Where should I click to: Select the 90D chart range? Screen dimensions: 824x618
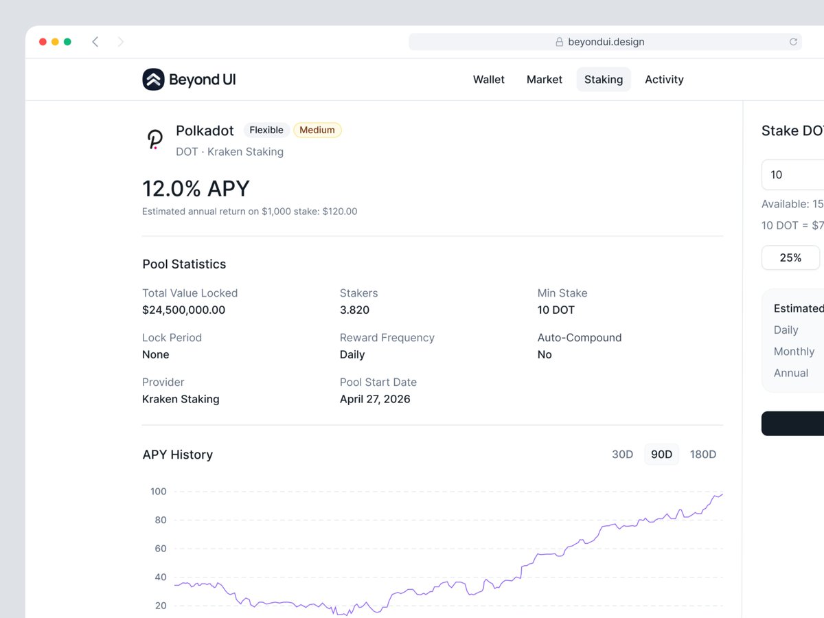[x=662, y=455]
